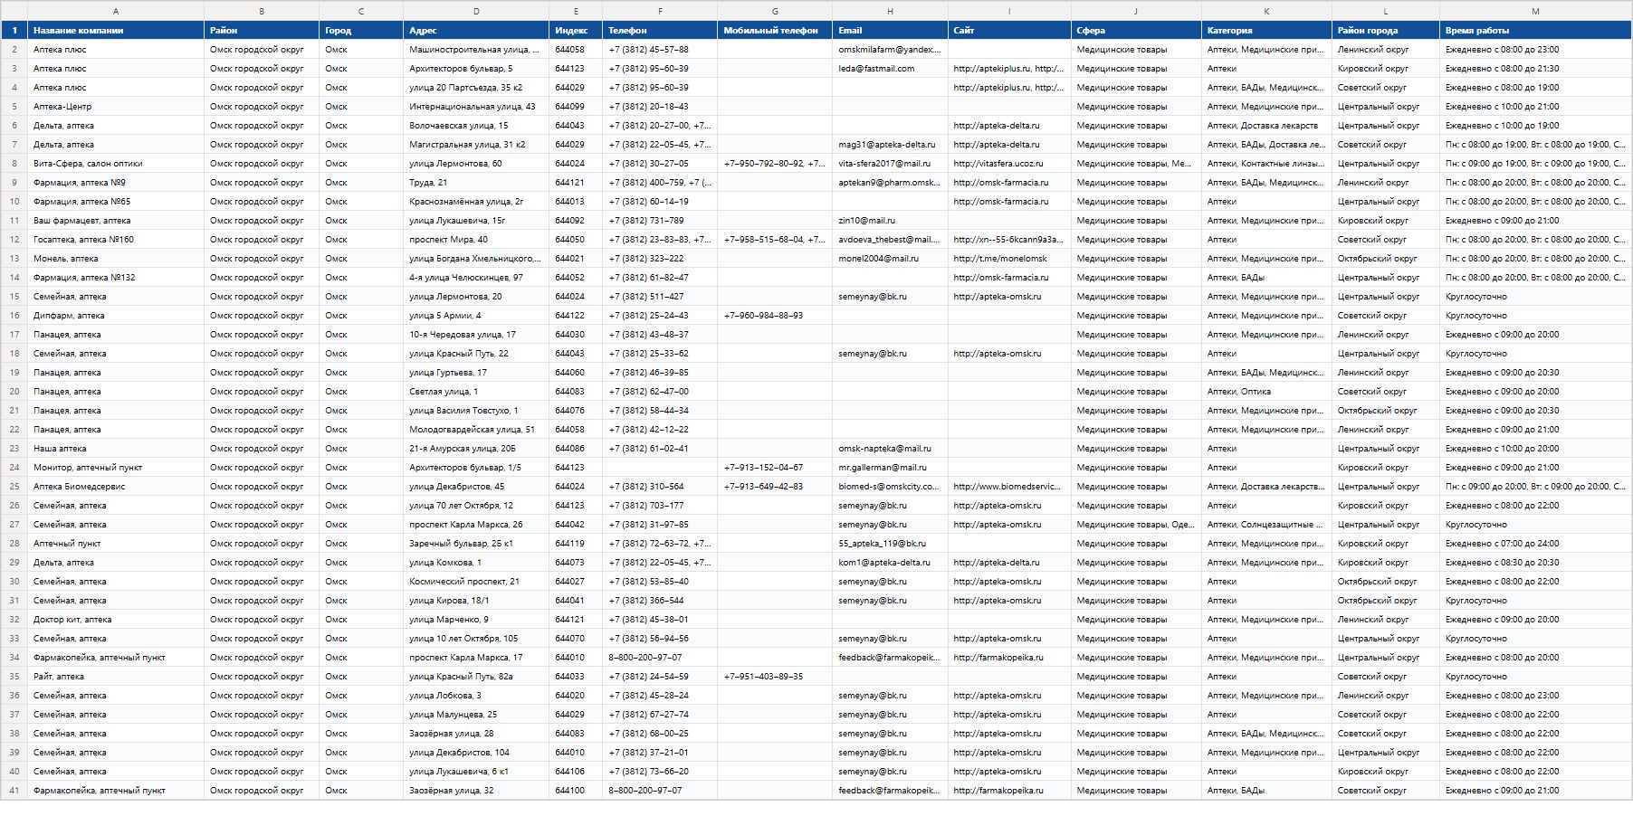Click the 'Индекс' header cell
The height and width of the screenshot is (816, 1633).
(576, 30)
